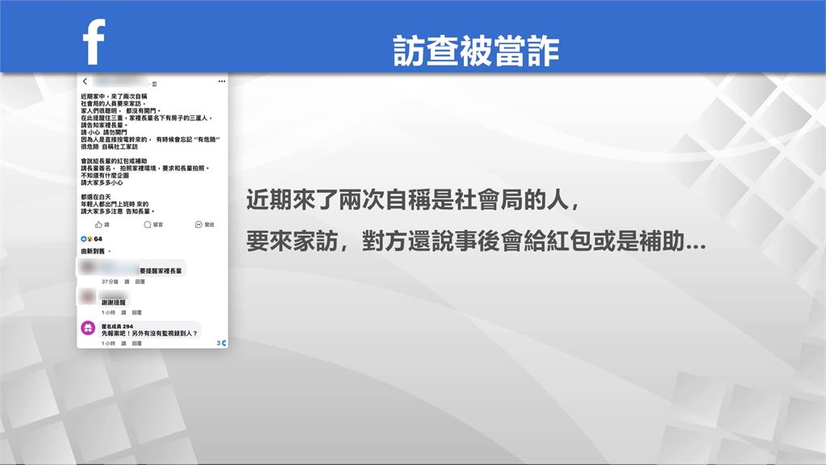Open the 由新到舊 sort order dropdown
Image resolution: width=826 pixels, height=465 pixels.
pos(94,250)
